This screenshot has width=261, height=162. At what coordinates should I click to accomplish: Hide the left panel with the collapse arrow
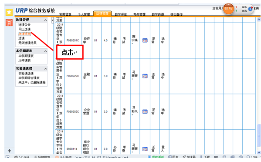tap(53, 20)
